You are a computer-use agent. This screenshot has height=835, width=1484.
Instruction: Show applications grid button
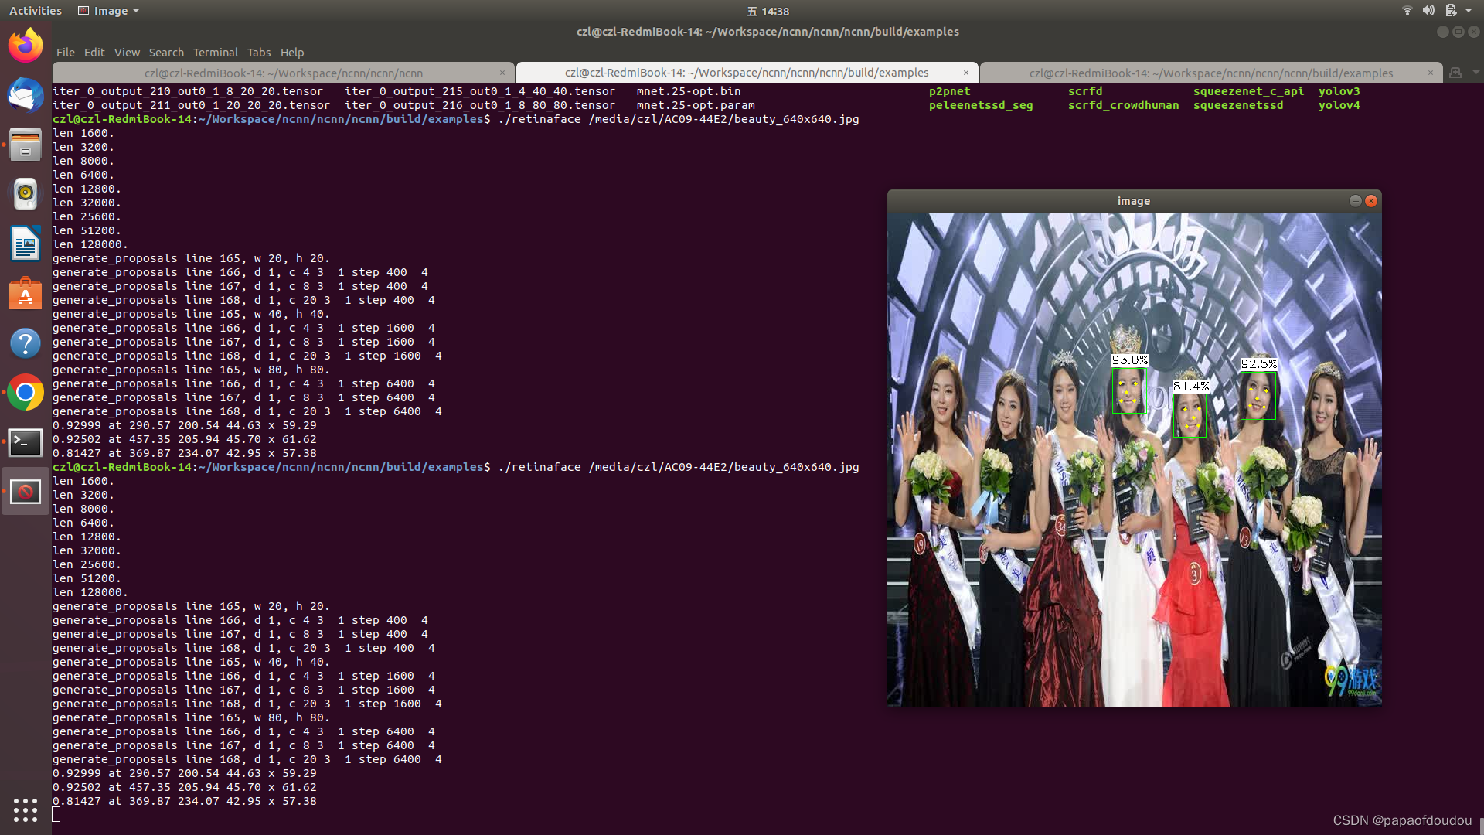pyautogui.click(x=26, y=809)
